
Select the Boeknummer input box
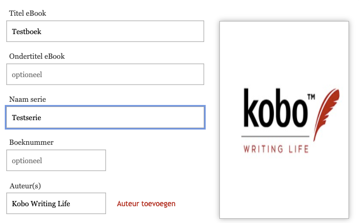coord(56,161)
